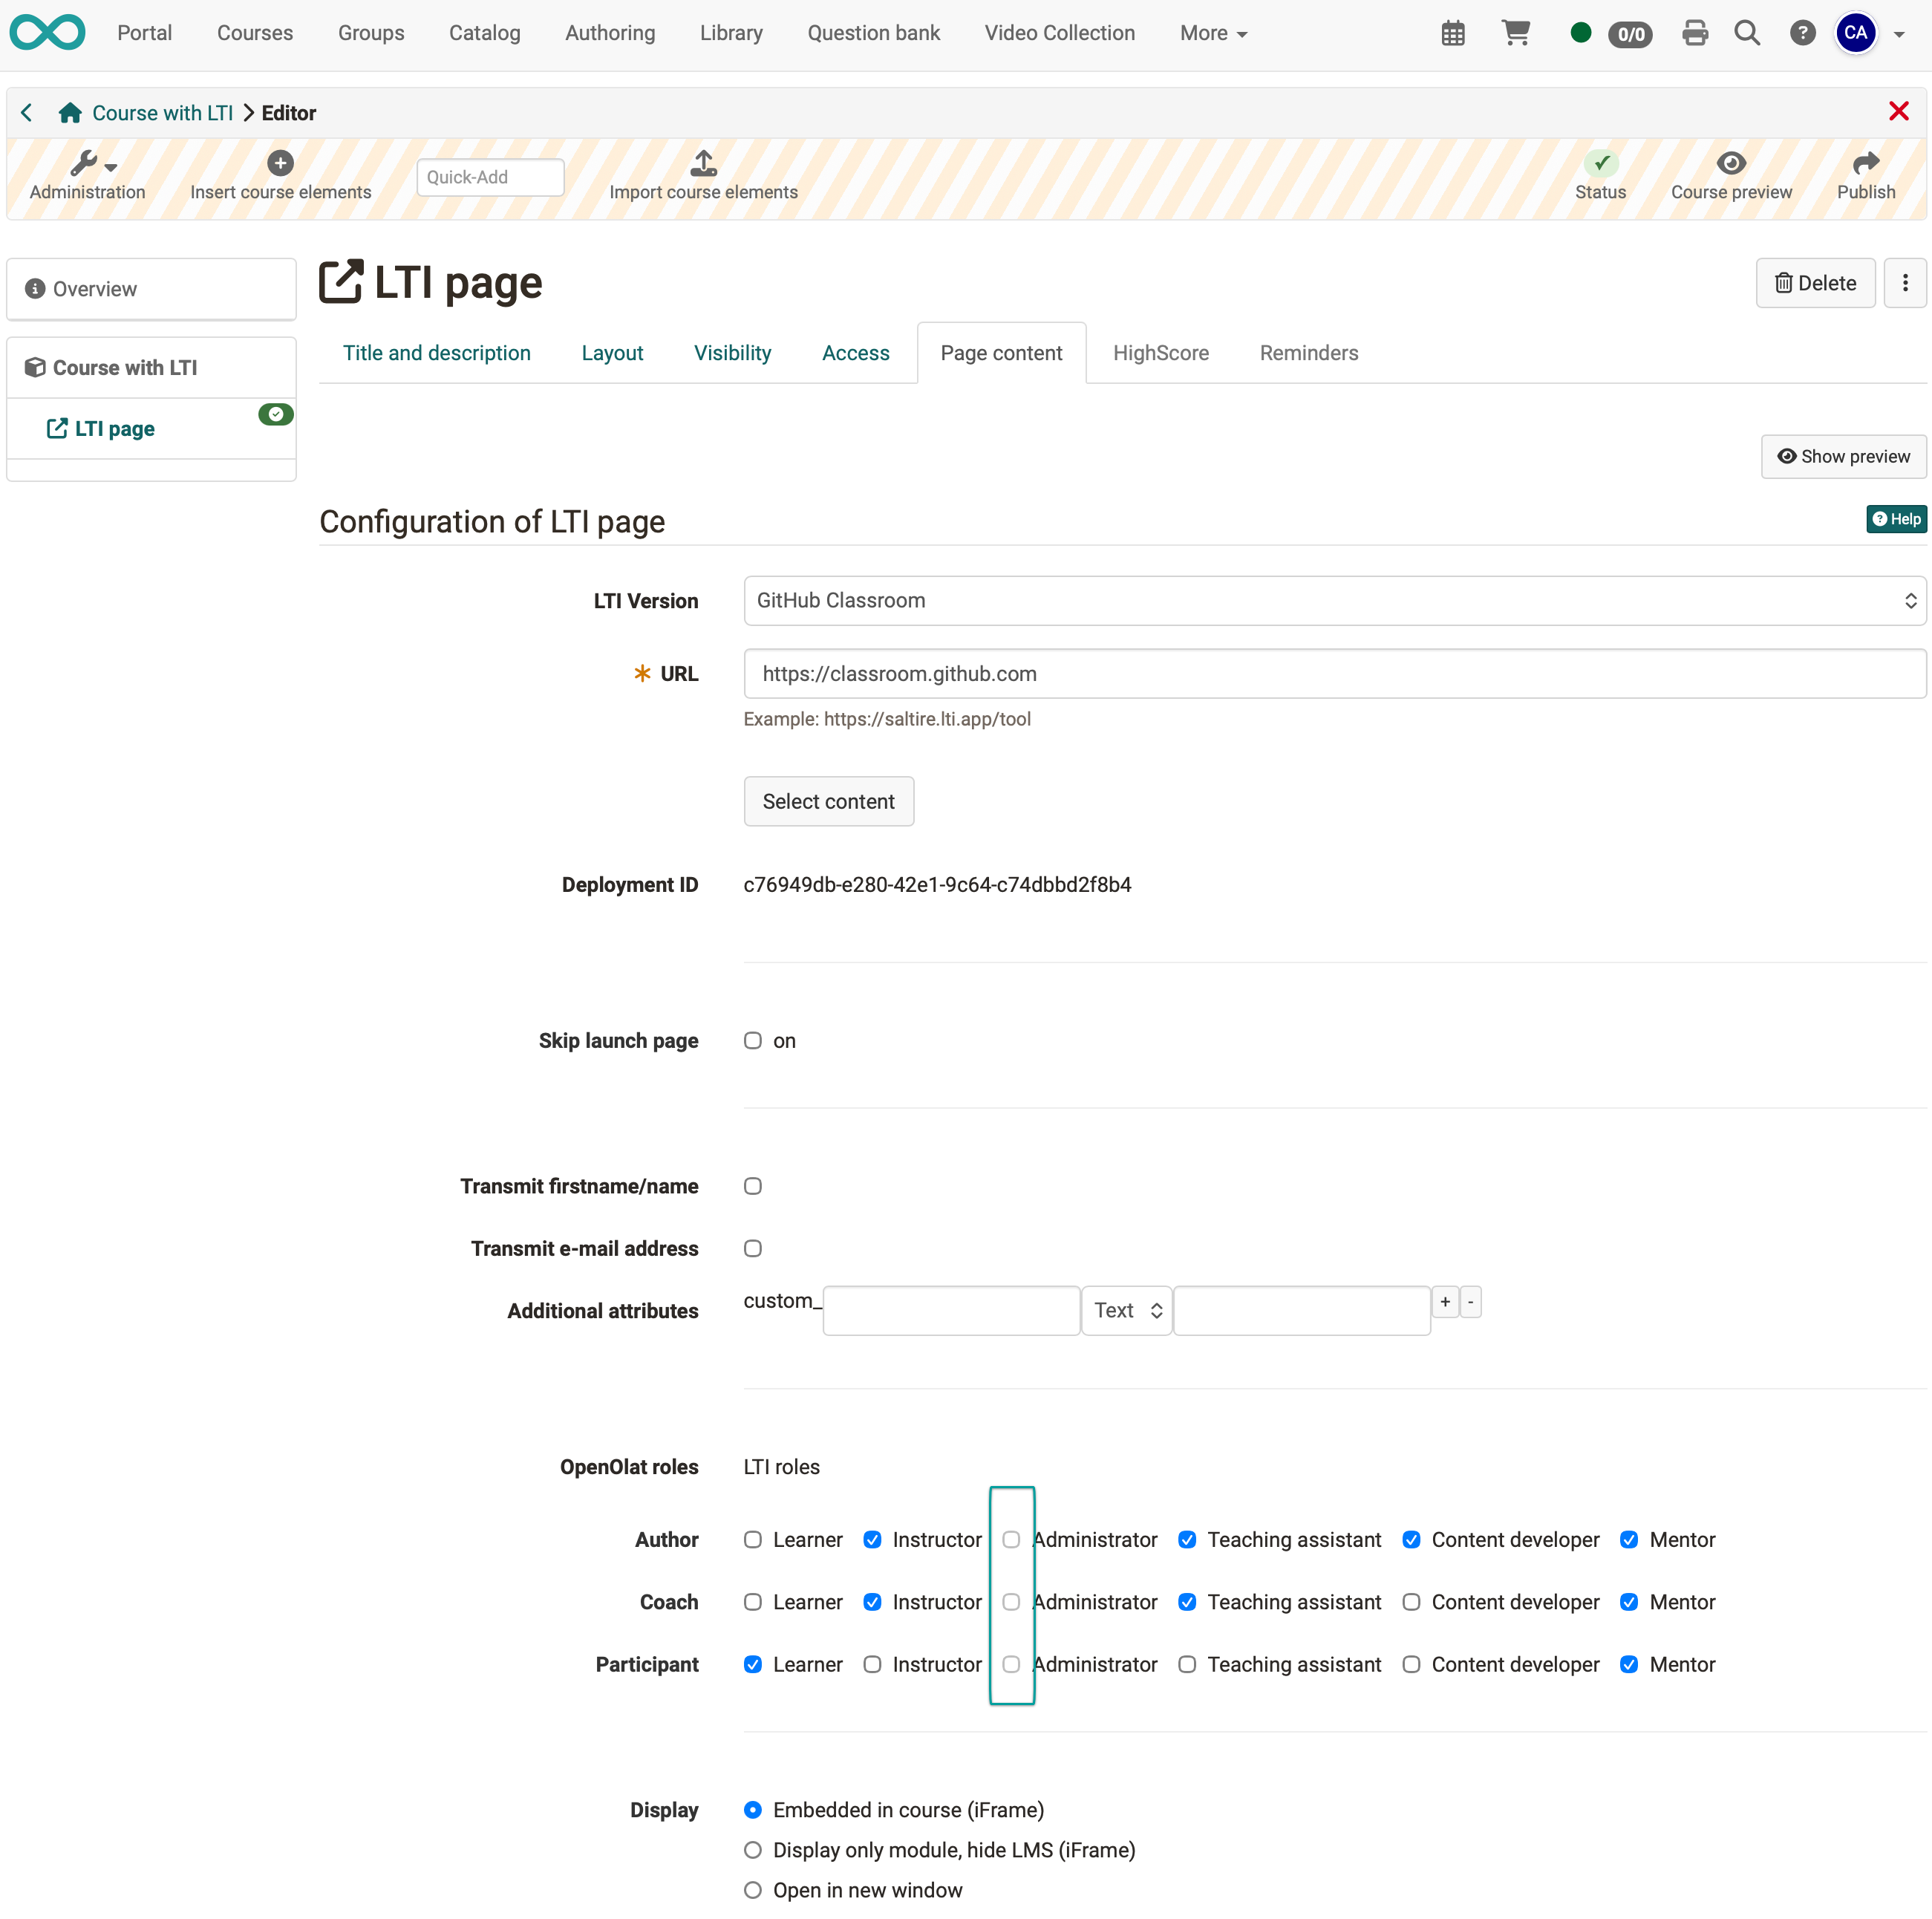Open the Course preview
Viewport: 1932px width, 1919px height.
point(1732,176)
